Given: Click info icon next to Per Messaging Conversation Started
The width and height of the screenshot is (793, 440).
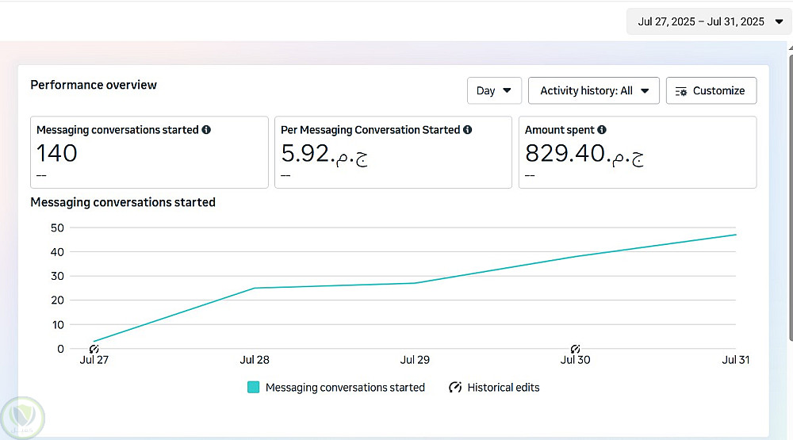Looking at the screenshot, I should coord(468,130).
